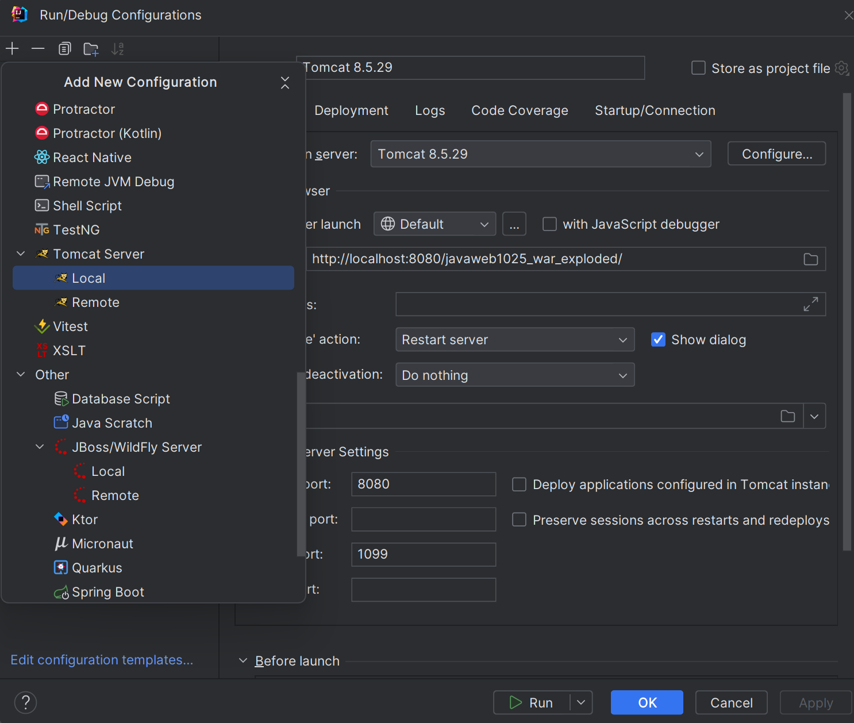This screenshot has height=723, width=854.
Task: Click the help question mark button
Action: (25, 702)
